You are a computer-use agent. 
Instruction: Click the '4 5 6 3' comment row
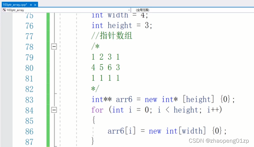tap(106, 67)
